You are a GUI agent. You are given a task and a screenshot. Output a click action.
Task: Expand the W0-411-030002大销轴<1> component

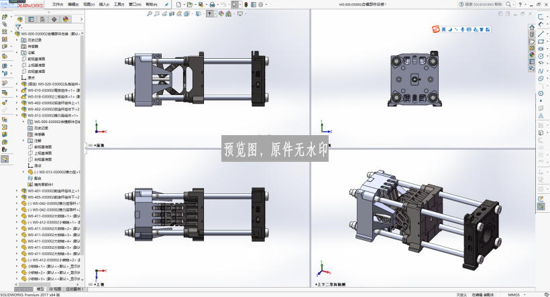point(17,216)
